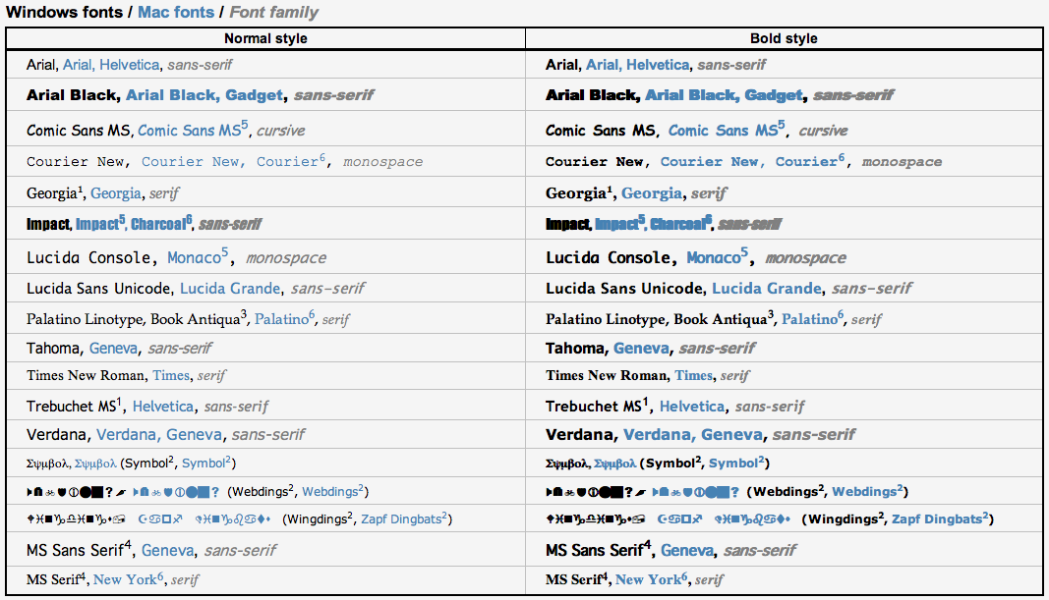Select blue "Georgia" link in Normal column
The image size is (1049, 600).
tap(116, 193)
